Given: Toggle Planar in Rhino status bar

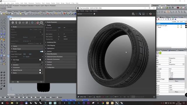Looking at the screenshot, I should tap(68, 100).
